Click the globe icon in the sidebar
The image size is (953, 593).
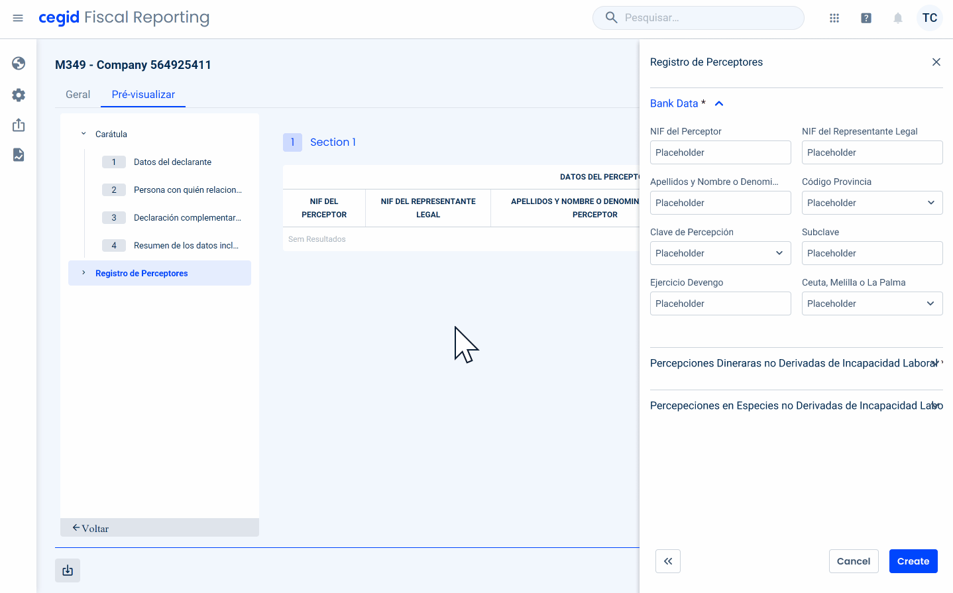pos(19,63)
